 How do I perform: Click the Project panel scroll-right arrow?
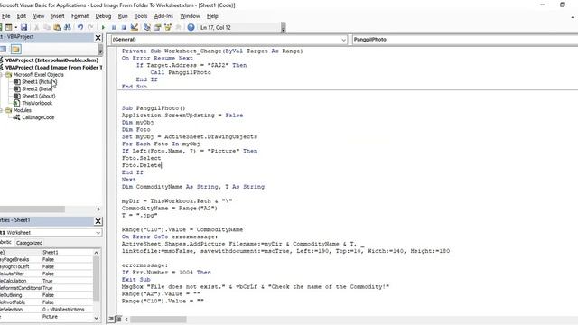(98, 209)
